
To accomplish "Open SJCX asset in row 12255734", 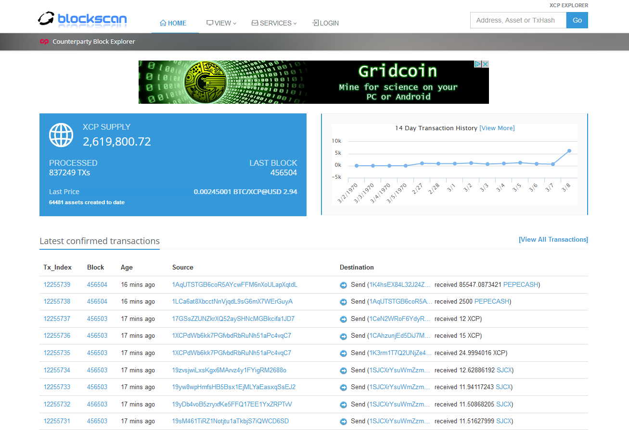I will click(504, 370).
